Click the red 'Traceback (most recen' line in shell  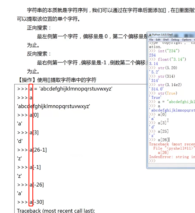tap(172, 144)
